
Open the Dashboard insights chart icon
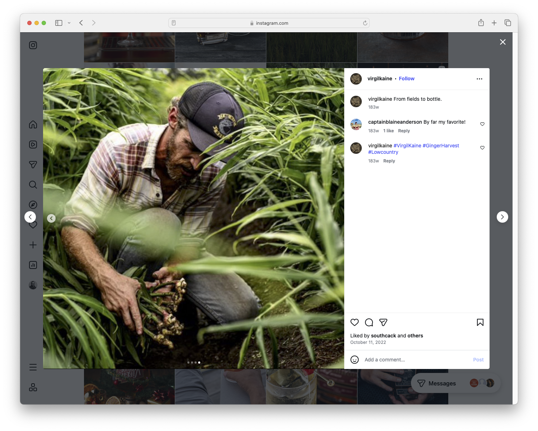[33, 265]
